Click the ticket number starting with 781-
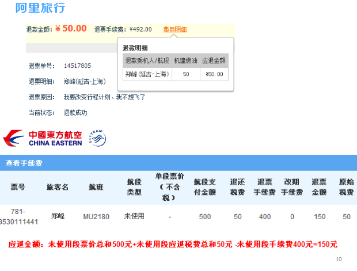The image size is (357, 271). click(x=19, y=216)
